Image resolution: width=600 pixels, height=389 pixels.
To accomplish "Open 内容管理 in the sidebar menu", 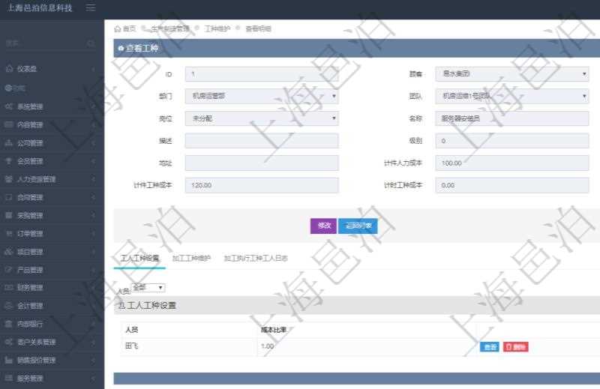I will click(30, 124).
